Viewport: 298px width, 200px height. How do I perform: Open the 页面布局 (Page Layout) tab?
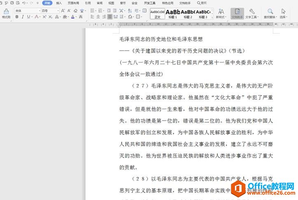click(73, 3)
